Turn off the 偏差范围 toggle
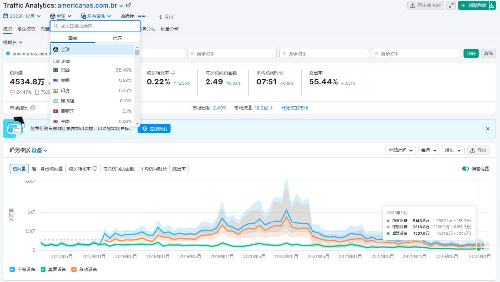500x282 pixels. click(x=465, y=168)
